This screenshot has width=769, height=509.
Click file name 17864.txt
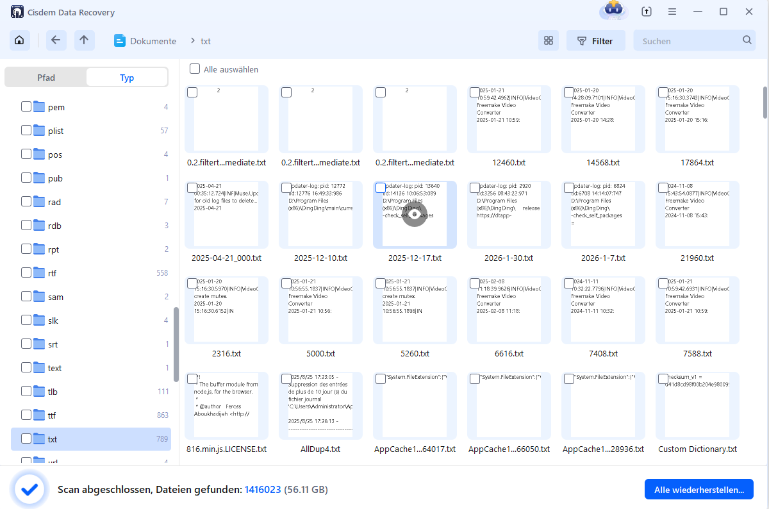point(697,162)
